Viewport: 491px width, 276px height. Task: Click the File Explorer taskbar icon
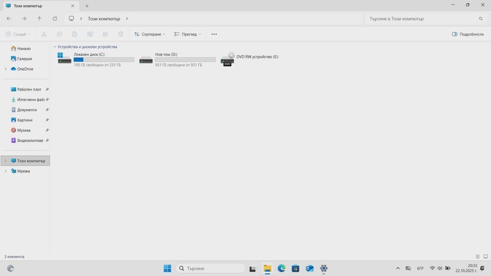[x=267, y=268]
